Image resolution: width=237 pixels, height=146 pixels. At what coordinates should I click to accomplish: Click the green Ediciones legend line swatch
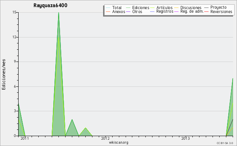point(128,8)
